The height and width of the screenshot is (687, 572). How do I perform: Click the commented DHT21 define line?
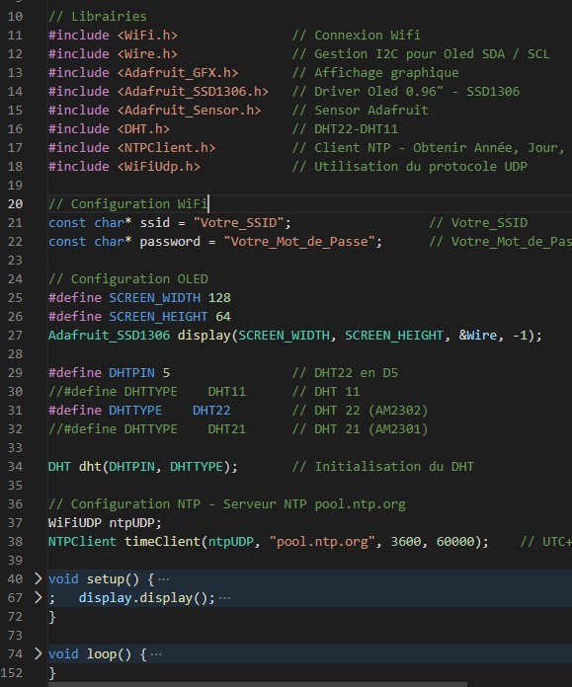click(x=147, y=429)
